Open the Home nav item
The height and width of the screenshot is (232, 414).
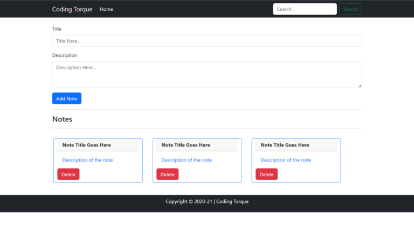click(x=107, y=9)
